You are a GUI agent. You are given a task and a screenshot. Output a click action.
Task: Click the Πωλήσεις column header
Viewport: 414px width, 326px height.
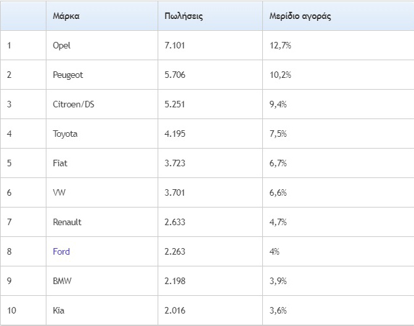pyautogui.click(x=184, y=16)
